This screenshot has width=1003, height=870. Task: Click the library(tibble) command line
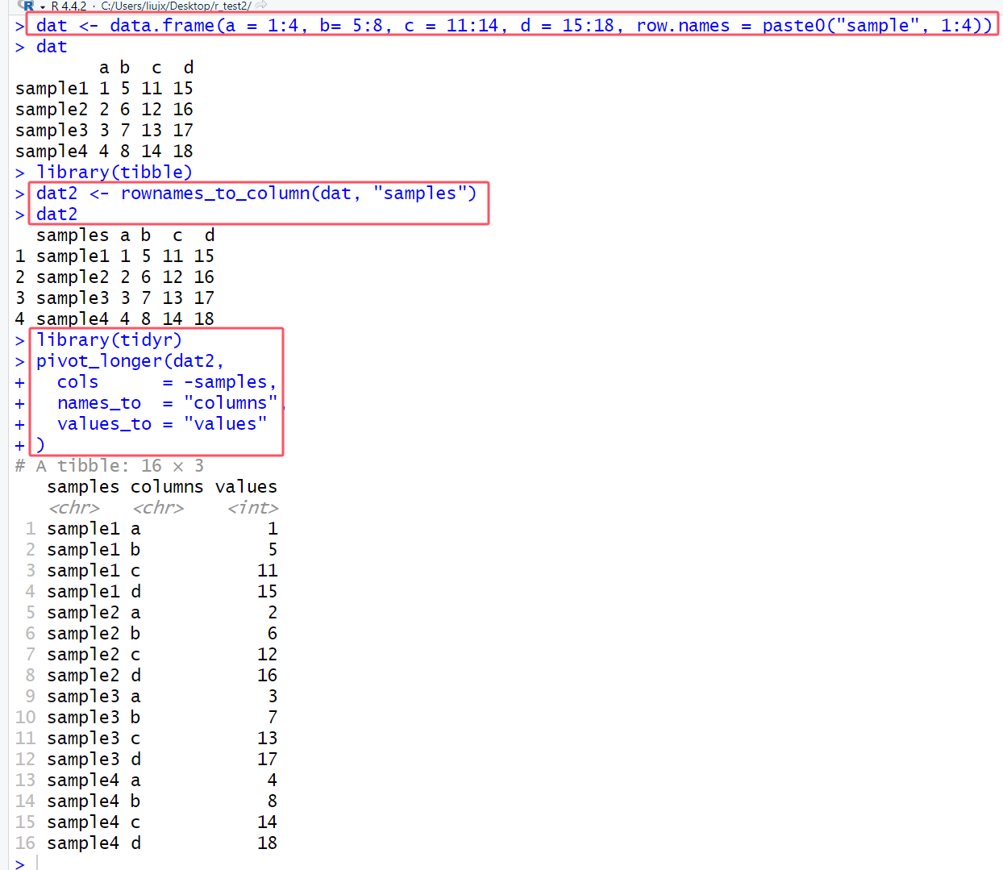click(x=114, y=173)
